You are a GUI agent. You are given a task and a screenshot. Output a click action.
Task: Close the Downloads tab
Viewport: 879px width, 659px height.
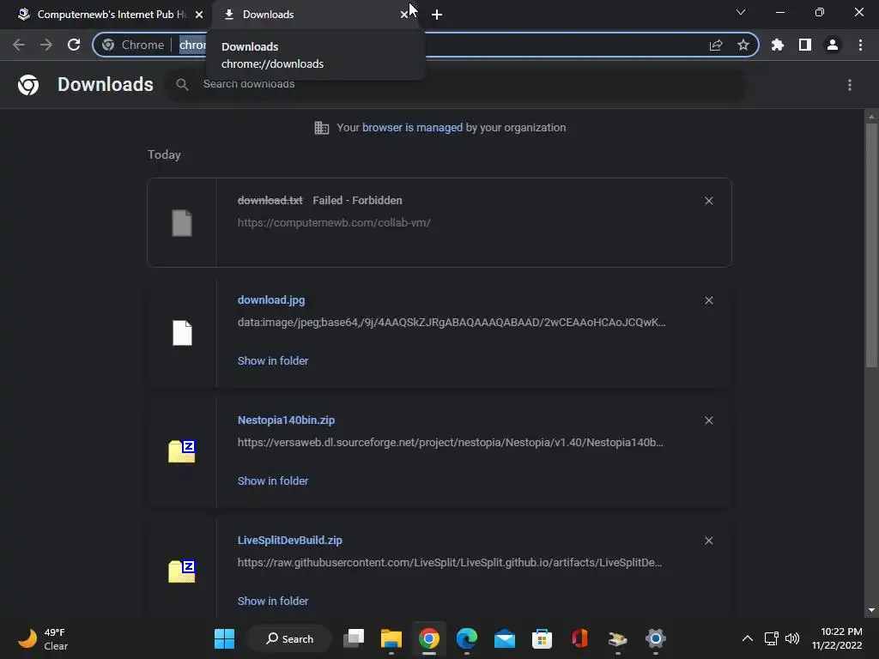tap(403, 15)
